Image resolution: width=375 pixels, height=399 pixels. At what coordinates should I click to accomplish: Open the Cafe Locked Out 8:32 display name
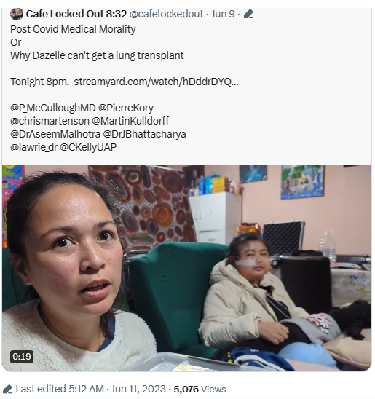76,14
